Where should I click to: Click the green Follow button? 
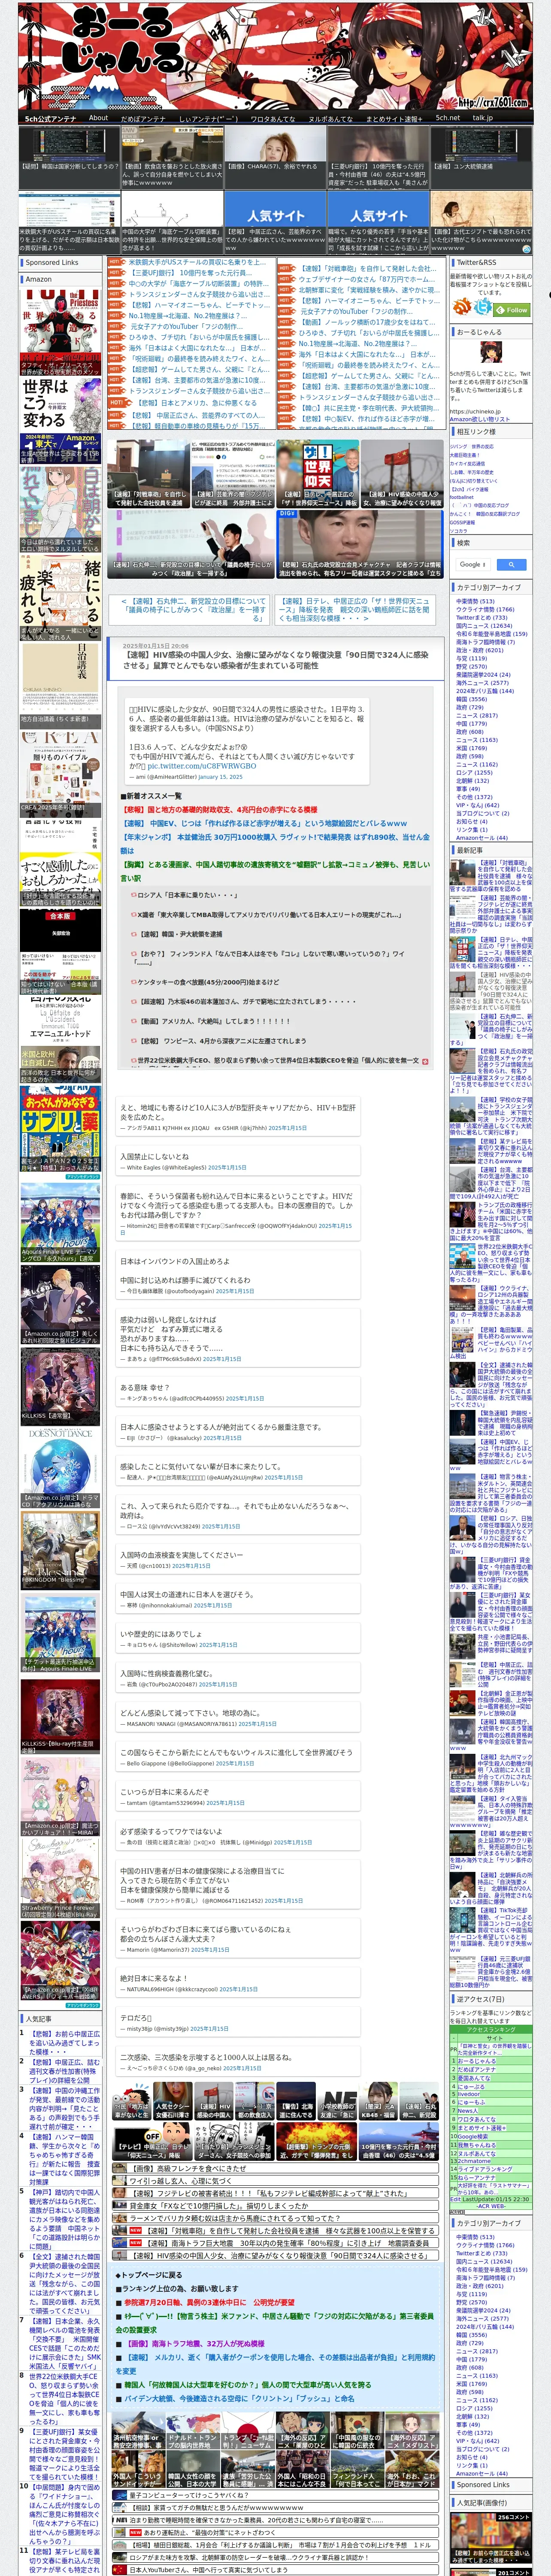coord(512,309)
